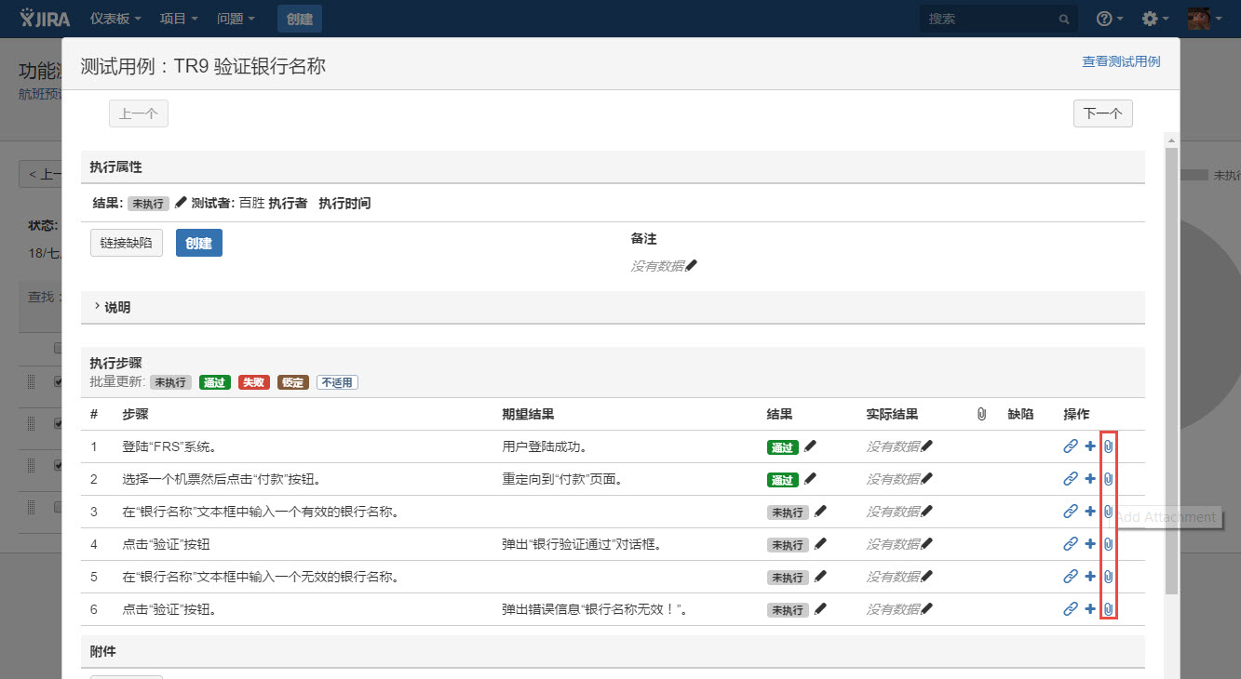Viewport: 1241px width, 679px height.
Task: Click expected result 用户登陆成功。
Action: tap(545, 446)
